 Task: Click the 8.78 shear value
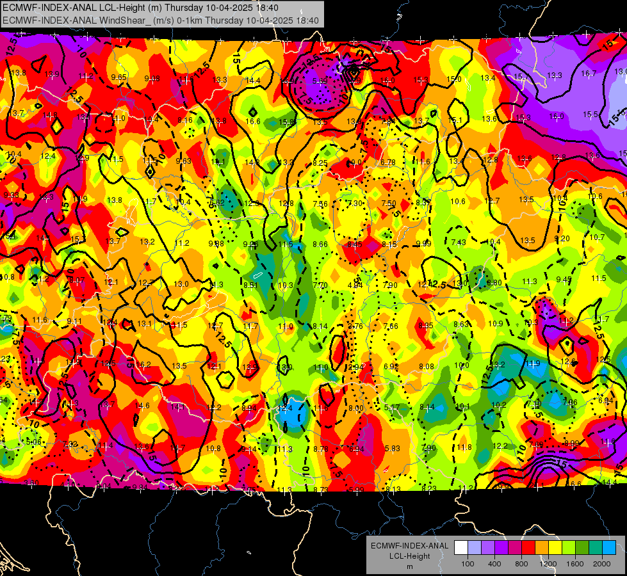(x=321, y=449)
